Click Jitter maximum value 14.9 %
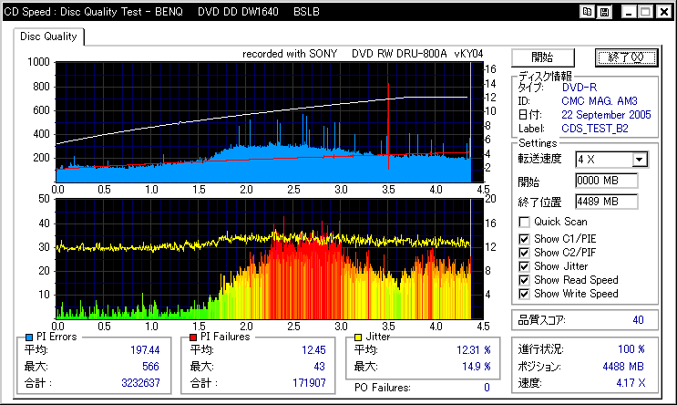Viewport: 677px width, 405px height. click(x=477, y=367)
